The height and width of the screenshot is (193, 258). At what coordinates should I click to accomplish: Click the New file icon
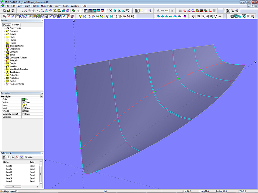4,11
